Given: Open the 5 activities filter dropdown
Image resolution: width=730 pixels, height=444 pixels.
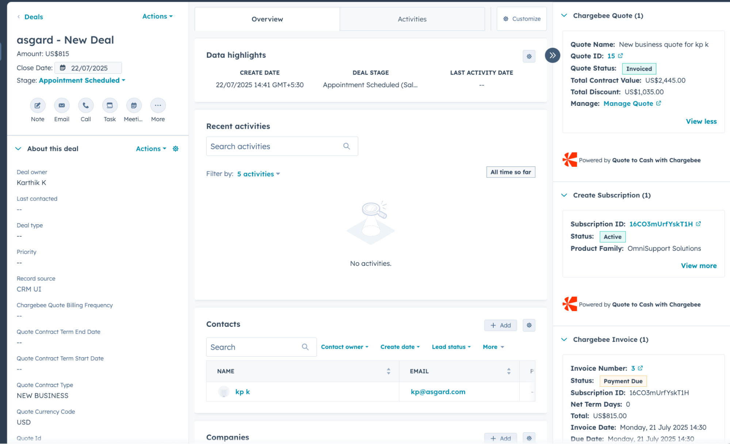Looking at the screenshot, I should tap(259, 174).
